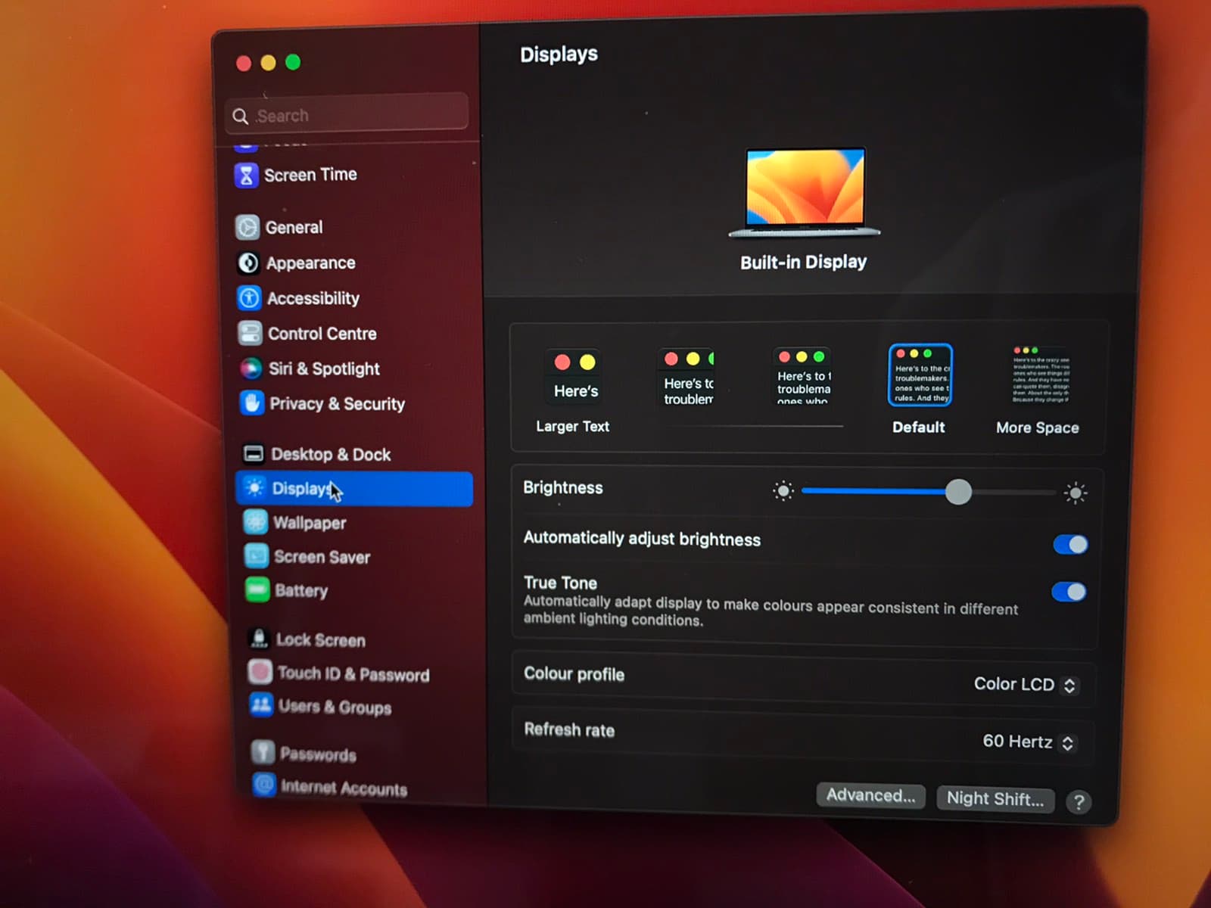This screenshot has height=908, width=1211.
Task: Click the Displays pane title
Action: pyautogui.click(x=559, y=54)
